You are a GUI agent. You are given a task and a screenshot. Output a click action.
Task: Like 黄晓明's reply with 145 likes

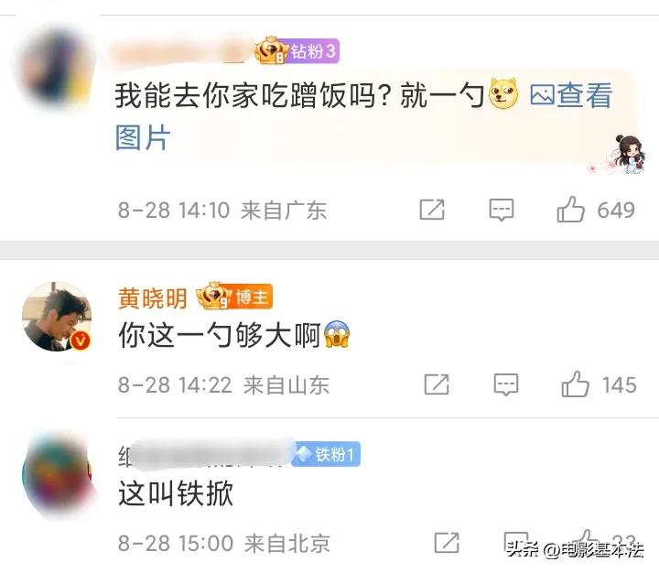[575, 384]
